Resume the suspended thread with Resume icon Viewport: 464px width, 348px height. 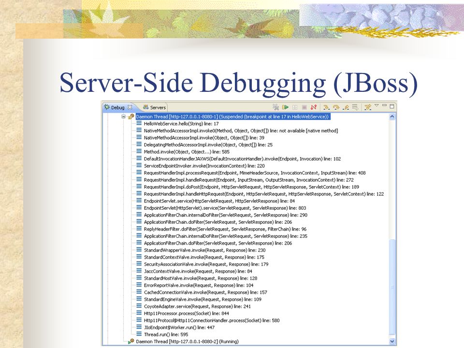(285, 107)
